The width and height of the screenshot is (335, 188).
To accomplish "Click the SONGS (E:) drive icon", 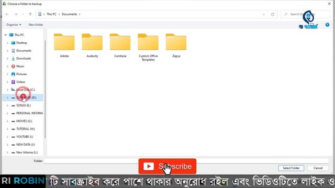I will 13,105.
